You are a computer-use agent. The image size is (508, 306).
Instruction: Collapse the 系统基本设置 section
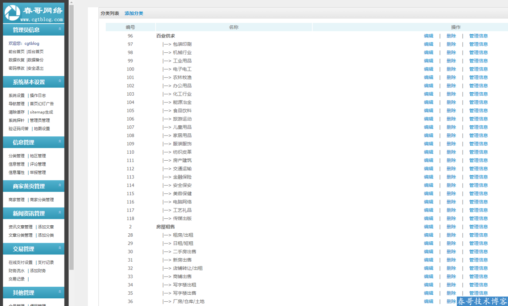[x=60, y=81]
